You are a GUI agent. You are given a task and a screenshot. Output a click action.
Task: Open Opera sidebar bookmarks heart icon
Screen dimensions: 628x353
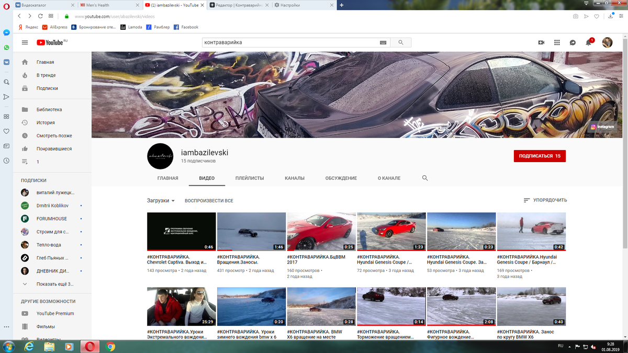click(x=6, y=131)
